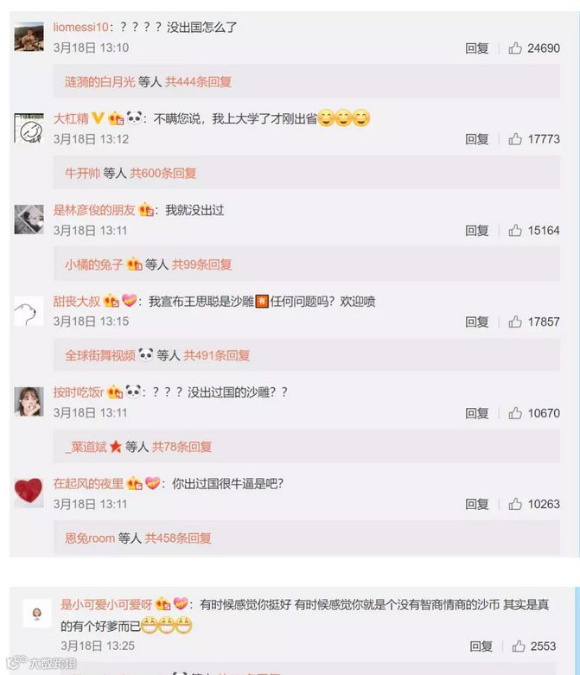Tap thumbs-up on 是林彦俊的朋友's comment

click(x=515, y=230)
